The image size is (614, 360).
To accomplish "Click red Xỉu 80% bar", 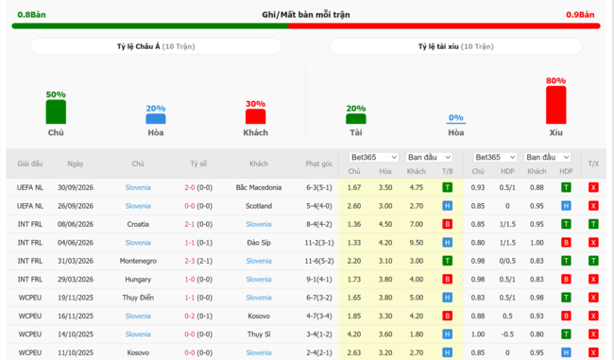I will point(556,105).
